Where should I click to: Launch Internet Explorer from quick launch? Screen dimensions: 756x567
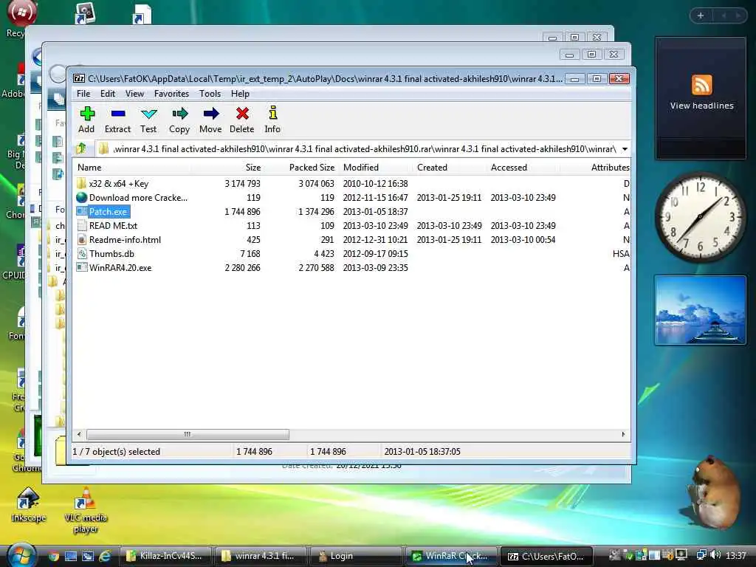click(x=105, y=556)
